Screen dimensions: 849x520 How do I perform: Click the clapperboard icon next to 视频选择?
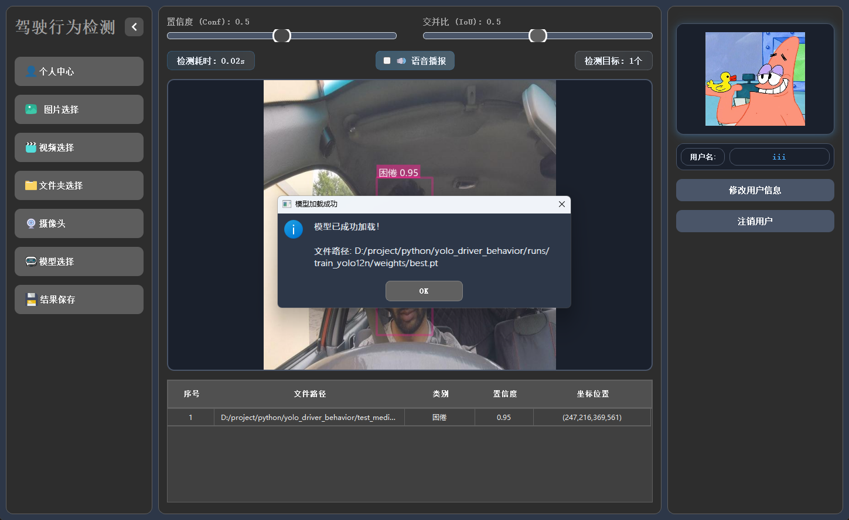click(31, 147)
